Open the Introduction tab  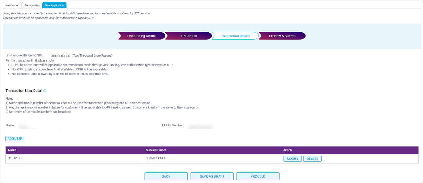coord(12,5)
